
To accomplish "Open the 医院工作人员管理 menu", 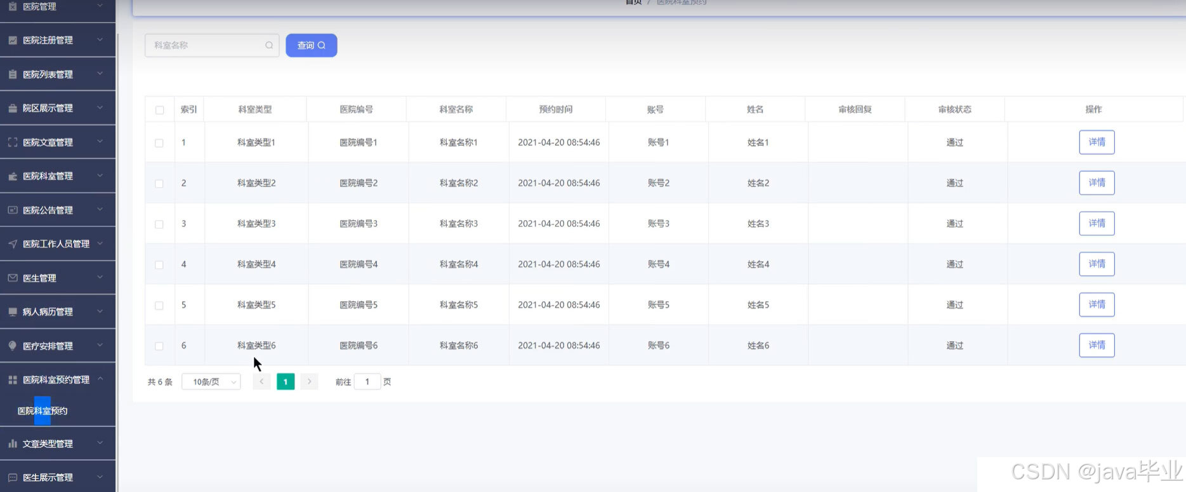I will click(x=58, y=243).
